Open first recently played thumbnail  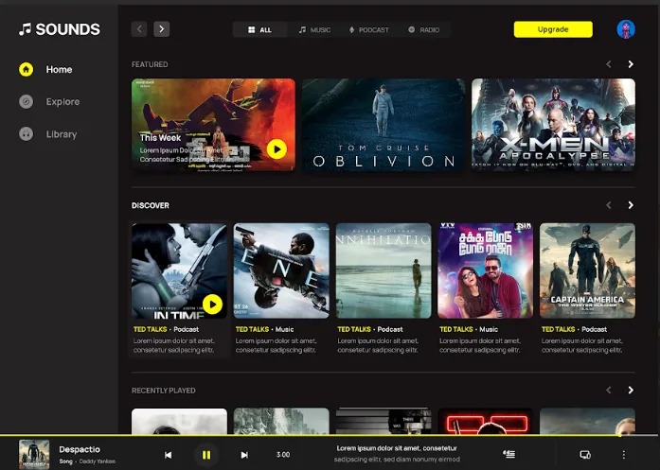(179, 421)
